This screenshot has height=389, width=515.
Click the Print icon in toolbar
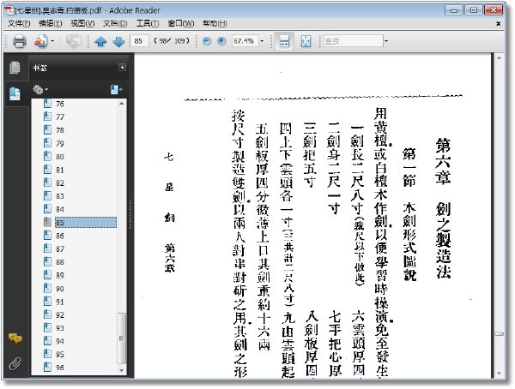coord(20,41)
